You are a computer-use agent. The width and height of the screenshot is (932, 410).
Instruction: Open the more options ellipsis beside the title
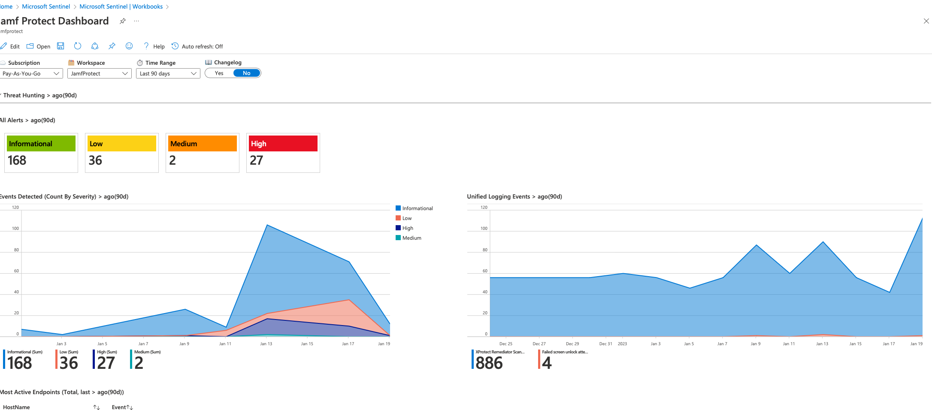pos(136,21)
